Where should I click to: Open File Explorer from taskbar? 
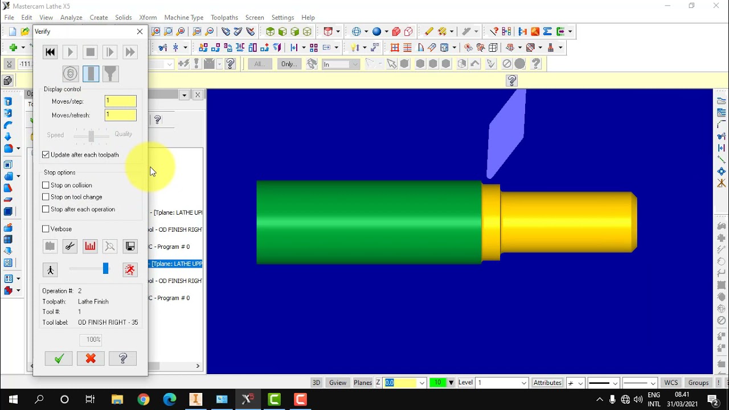117,399
